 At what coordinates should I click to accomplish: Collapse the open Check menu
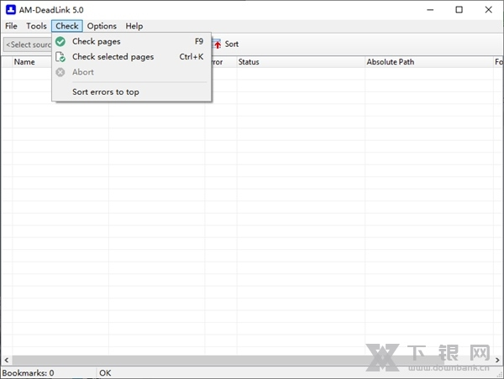(x=67, y=26)
